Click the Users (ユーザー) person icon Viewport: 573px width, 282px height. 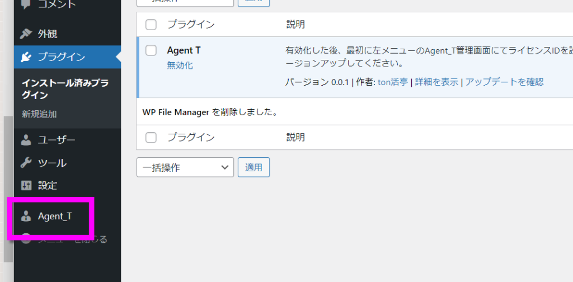click(26, 140)
